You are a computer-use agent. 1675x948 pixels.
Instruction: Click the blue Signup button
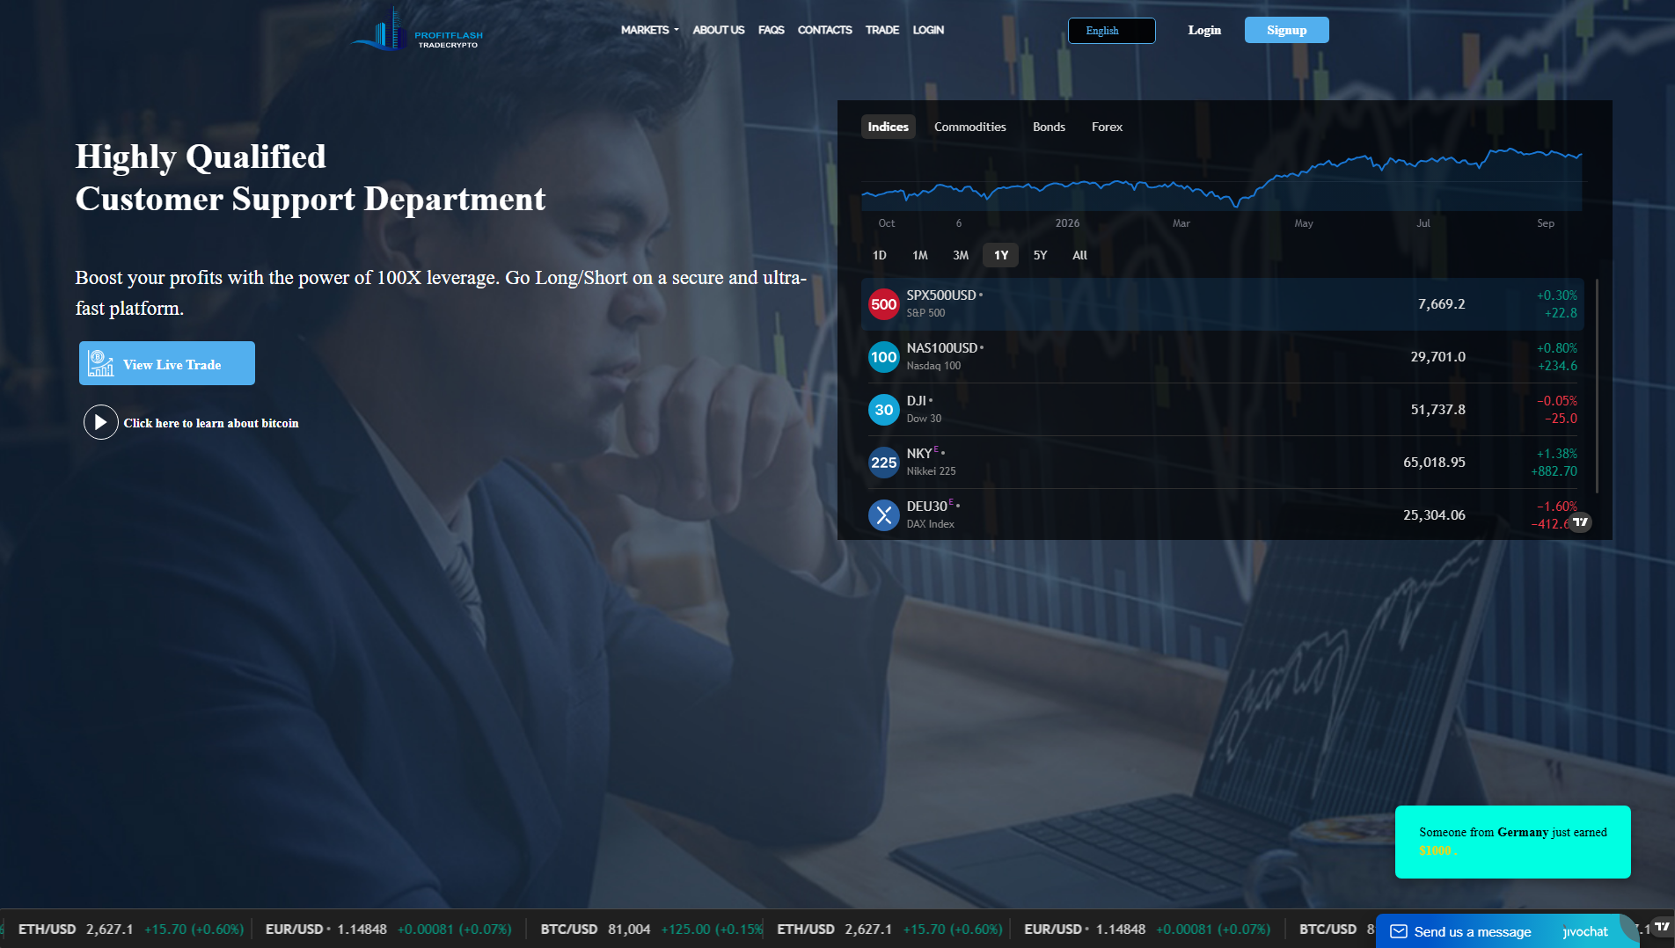click(x=1287, y=30)
